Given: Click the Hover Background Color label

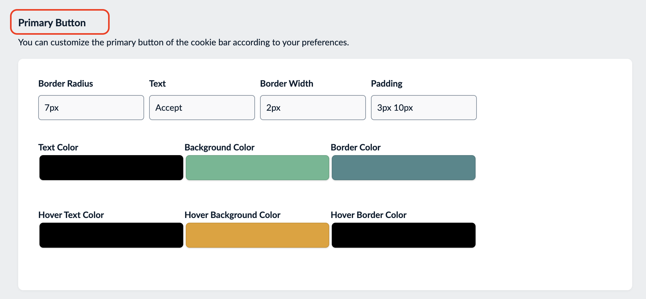Looking at the screenshot, I should [x=232, y=215].
